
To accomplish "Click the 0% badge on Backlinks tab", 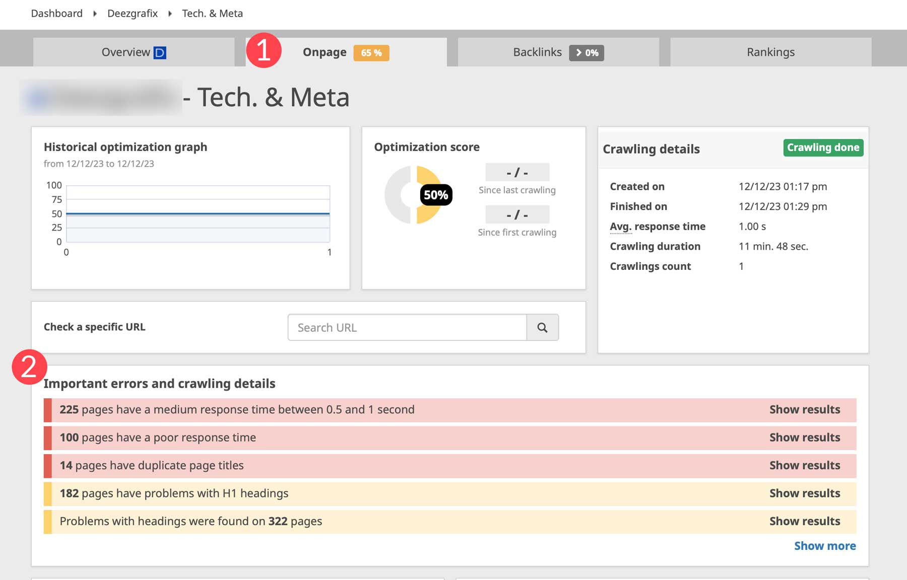I will tap(587, 53).
